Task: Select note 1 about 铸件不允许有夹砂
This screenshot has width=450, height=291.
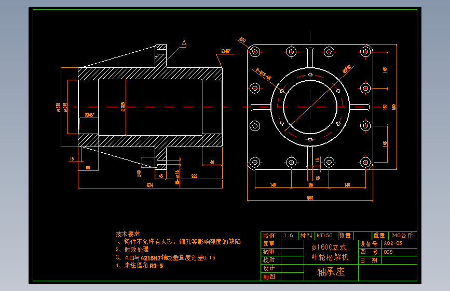Action: [178, 242]
